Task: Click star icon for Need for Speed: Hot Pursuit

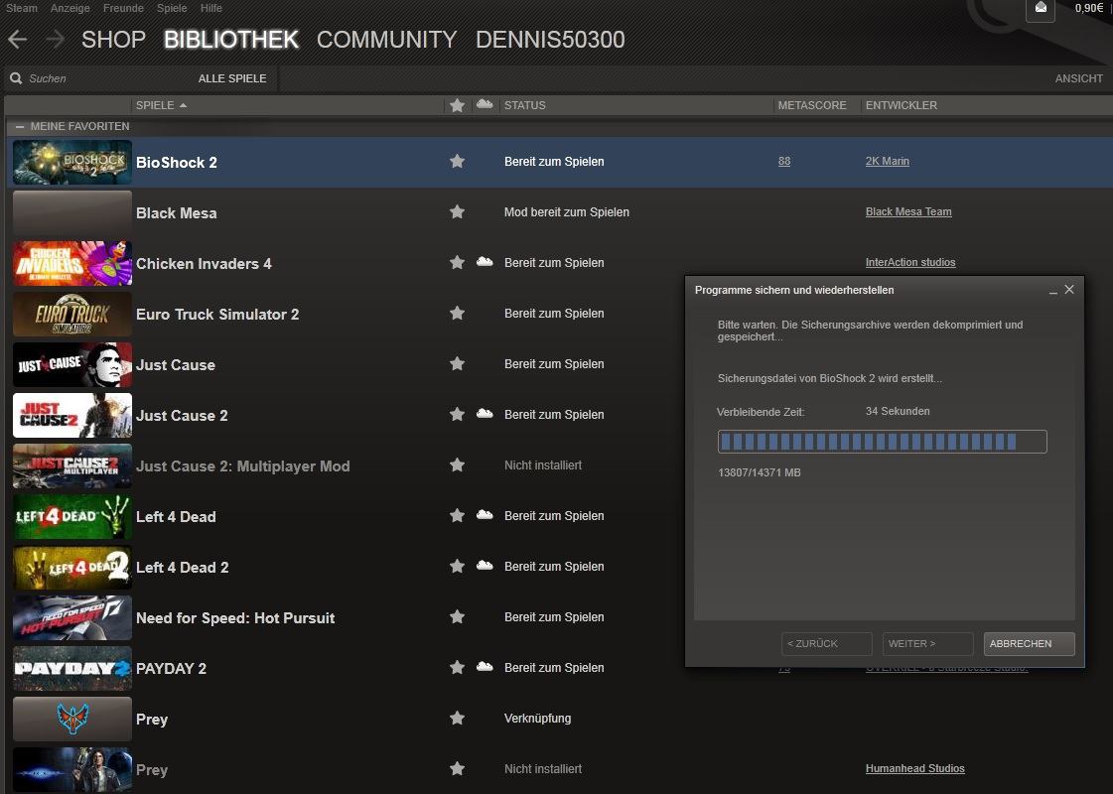Action: pos(457,616)
